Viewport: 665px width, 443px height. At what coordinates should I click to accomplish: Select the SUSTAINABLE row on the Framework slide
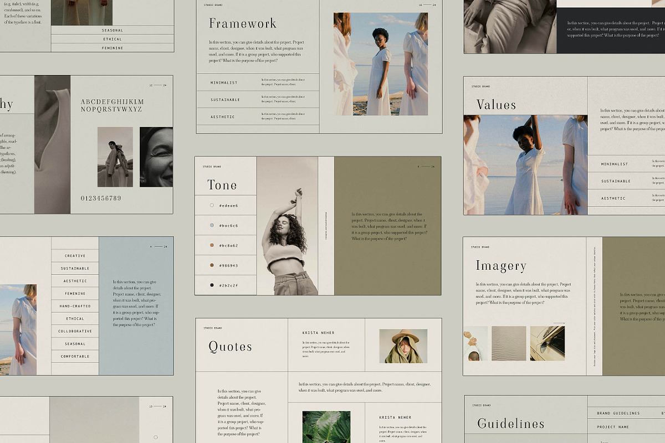pos(258,100)
